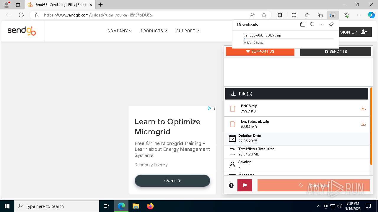This screenshot has width=378, height=212.
Task: Open the Copilot sidebar icon
Action: (x=371, y=15)
